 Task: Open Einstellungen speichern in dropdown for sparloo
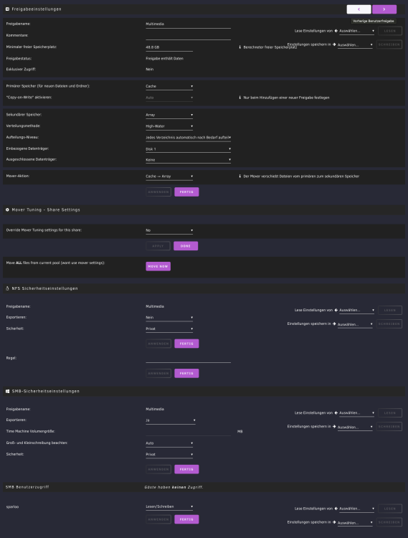[355, 523]
